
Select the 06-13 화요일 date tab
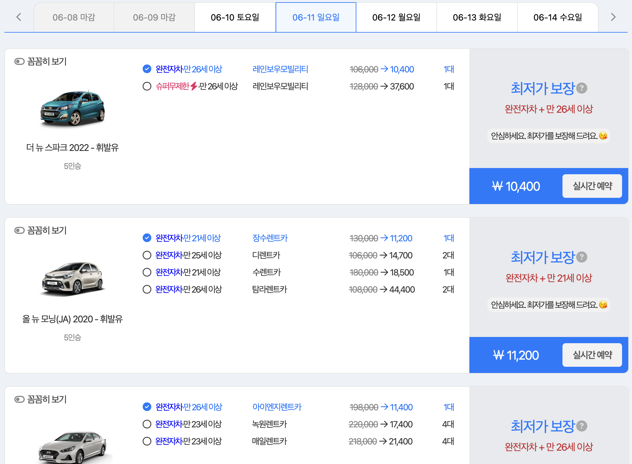(x=477, y=17)
